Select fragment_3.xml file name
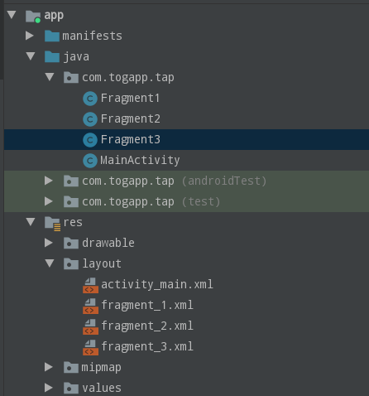The width and height of the screenshot is (369, 396). tap(147, 346)
